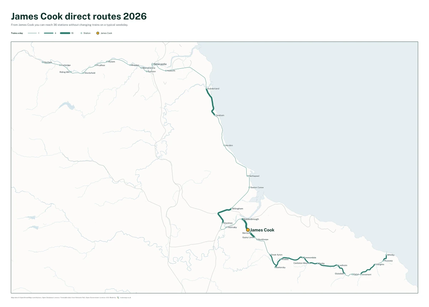The width and height of the screenshot is (429, 307).
Task: Click the Lealholm station marker
Action: 337,265
